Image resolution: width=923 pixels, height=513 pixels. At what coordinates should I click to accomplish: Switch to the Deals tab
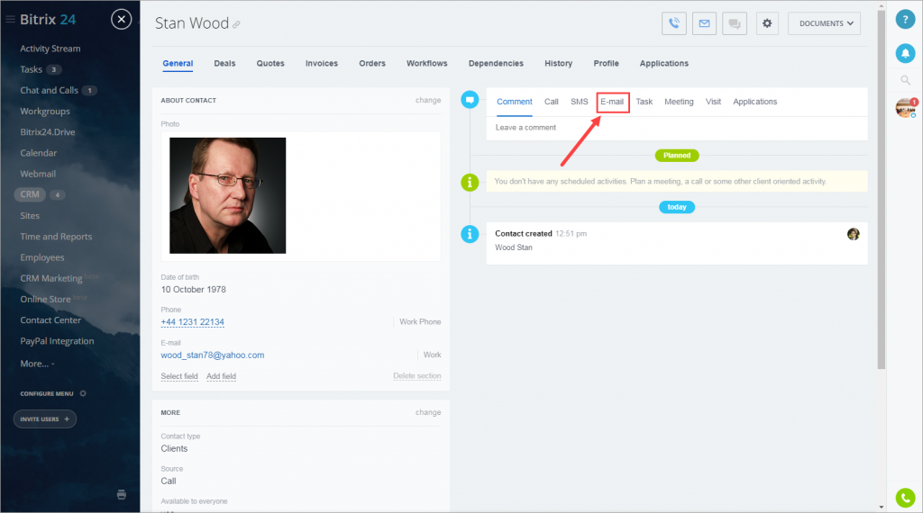224,64
